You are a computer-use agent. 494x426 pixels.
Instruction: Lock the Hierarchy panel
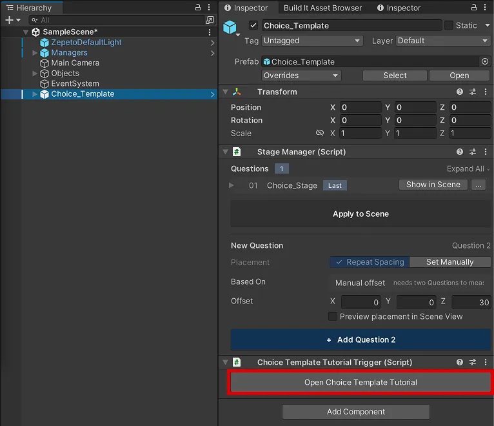(x=198, y=7)
